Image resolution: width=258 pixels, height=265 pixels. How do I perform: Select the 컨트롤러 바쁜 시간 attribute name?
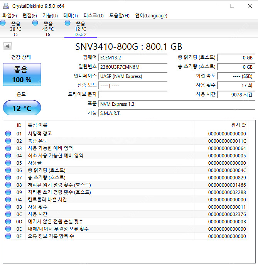point(47,199)
